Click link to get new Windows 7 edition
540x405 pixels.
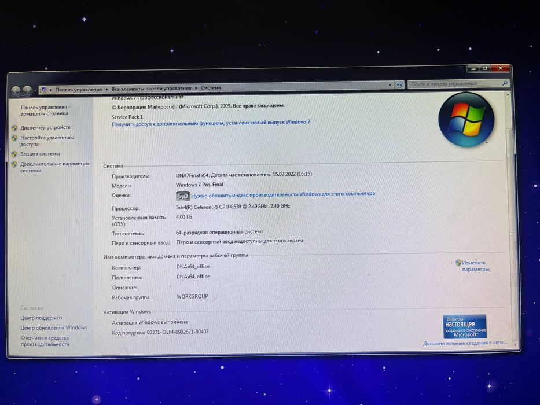pyautogui.click(x=211, y=123)
